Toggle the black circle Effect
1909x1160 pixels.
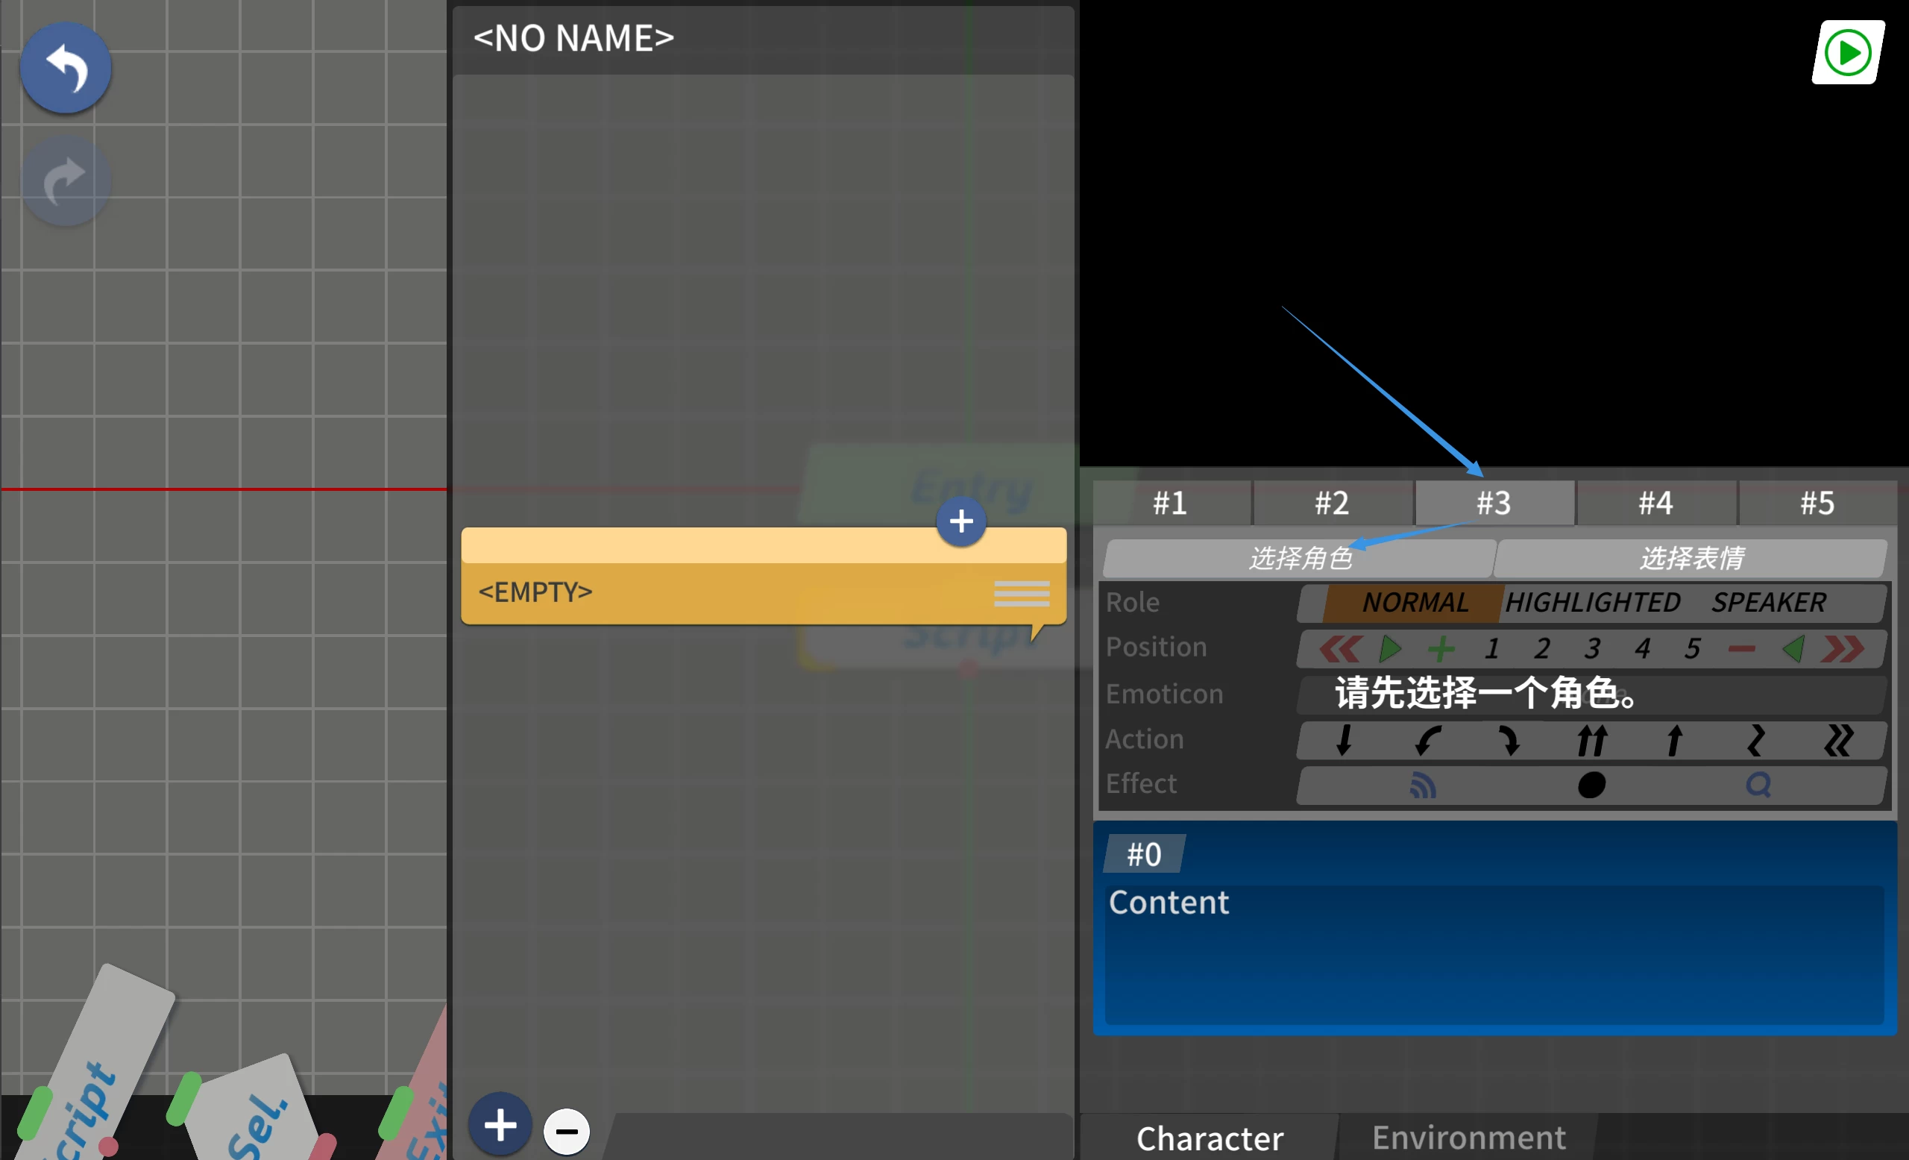(x=1591, y=785)
